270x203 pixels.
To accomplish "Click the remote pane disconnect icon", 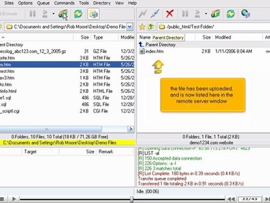I will tap(155, 14).
